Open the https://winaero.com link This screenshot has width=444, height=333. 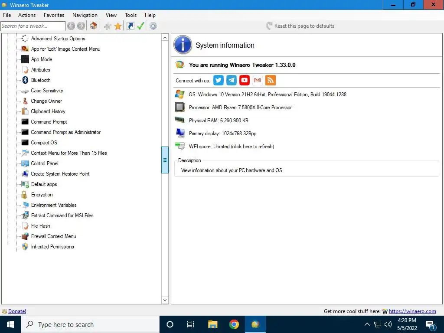(x=412, y=311)
